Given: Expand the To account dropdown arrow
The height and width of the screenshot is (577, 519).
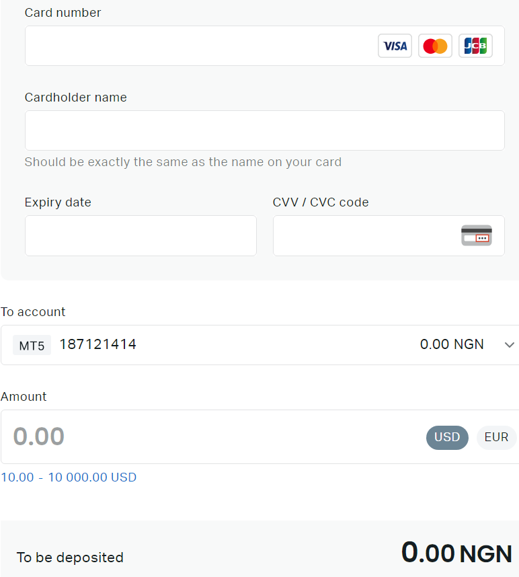Looking at the screenshot, I should click(x=509, y=345).
